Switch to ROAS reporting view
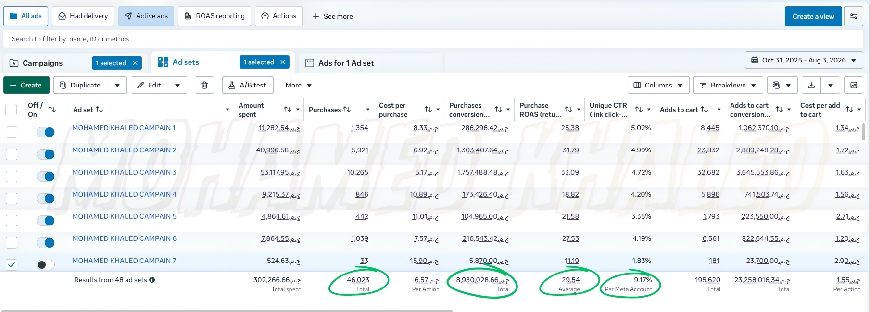This screenshot has height=312, width=870. (x=214, y=16)
